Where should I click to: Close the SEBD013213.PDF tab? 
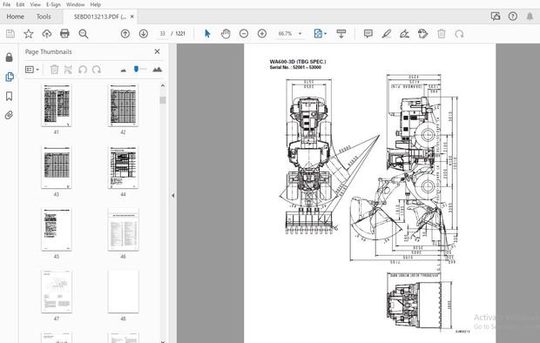coord(132,17)
